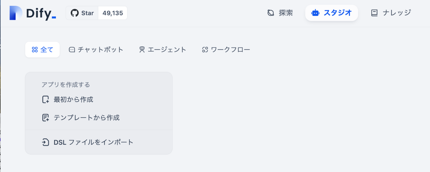Click the テンプレートから作成 document icon
Viewport: 430px width, 172px height.
point(45,118)
